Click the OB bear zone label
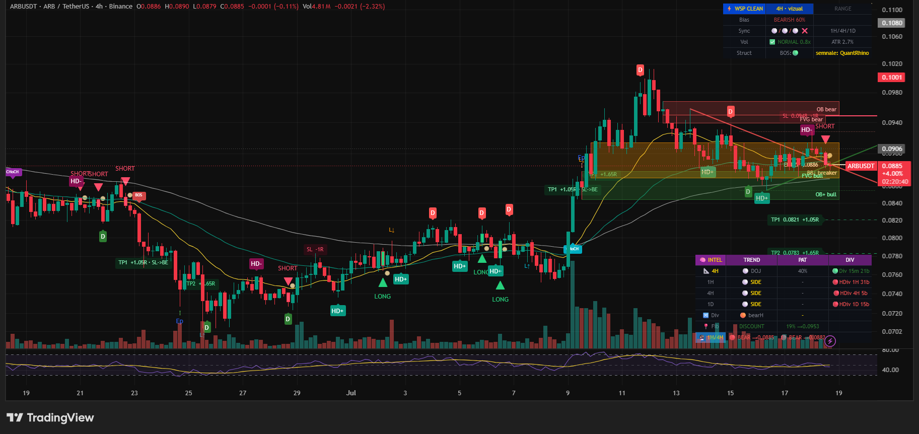Viewport: 919px width, 434px height. 826,110
